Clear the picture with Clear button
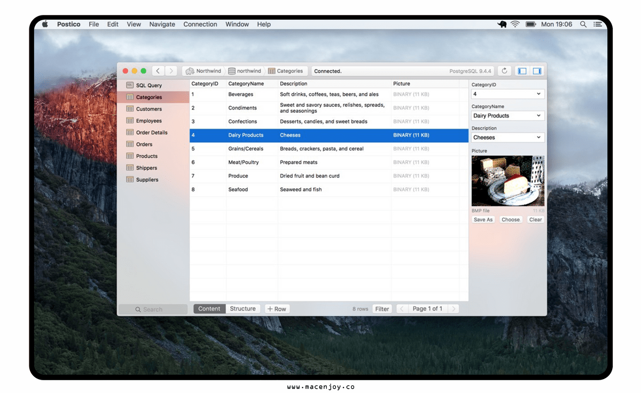This screenshot has height=393, width=641. click(535, 220)
